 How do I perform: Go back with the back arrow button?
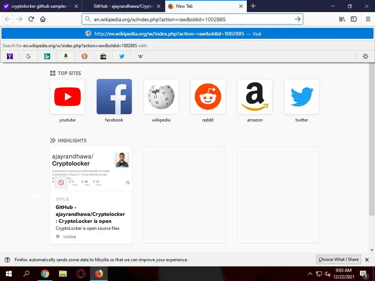tap(8, 19)
